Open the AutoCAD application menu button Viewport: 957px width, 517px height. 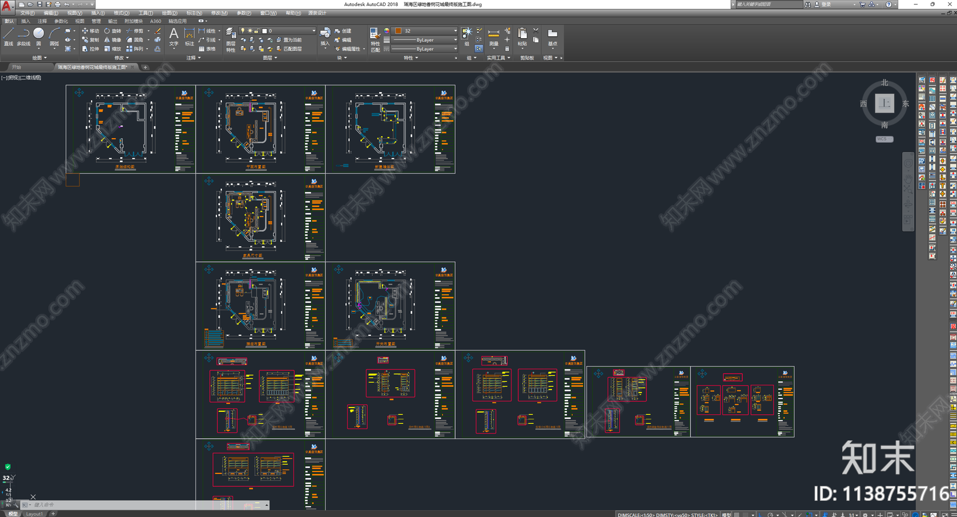click(7, 7)
